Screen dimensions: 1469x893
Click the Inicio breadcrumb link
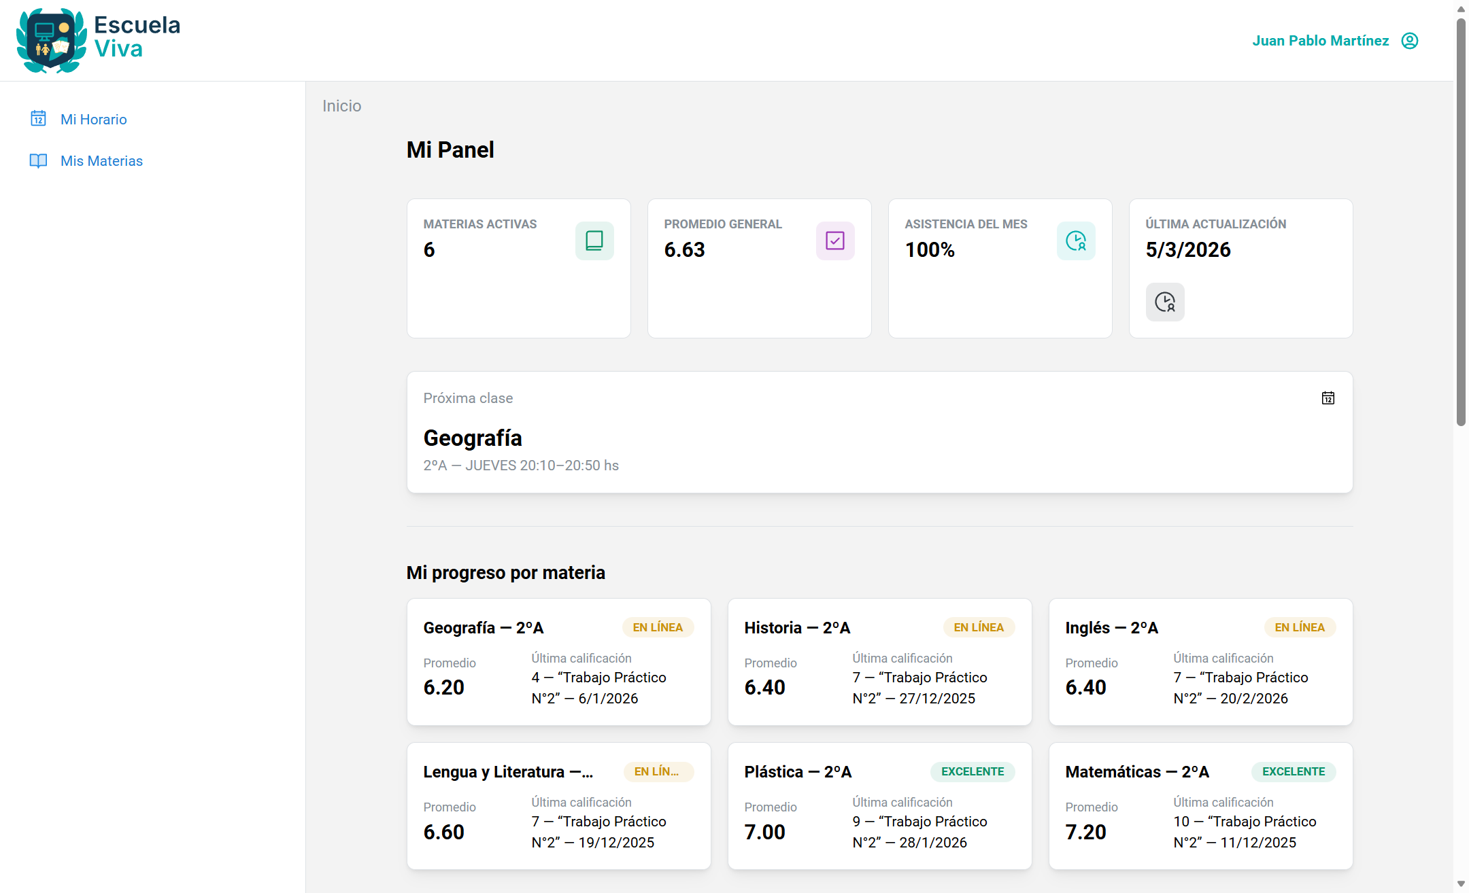click(341, 105)
